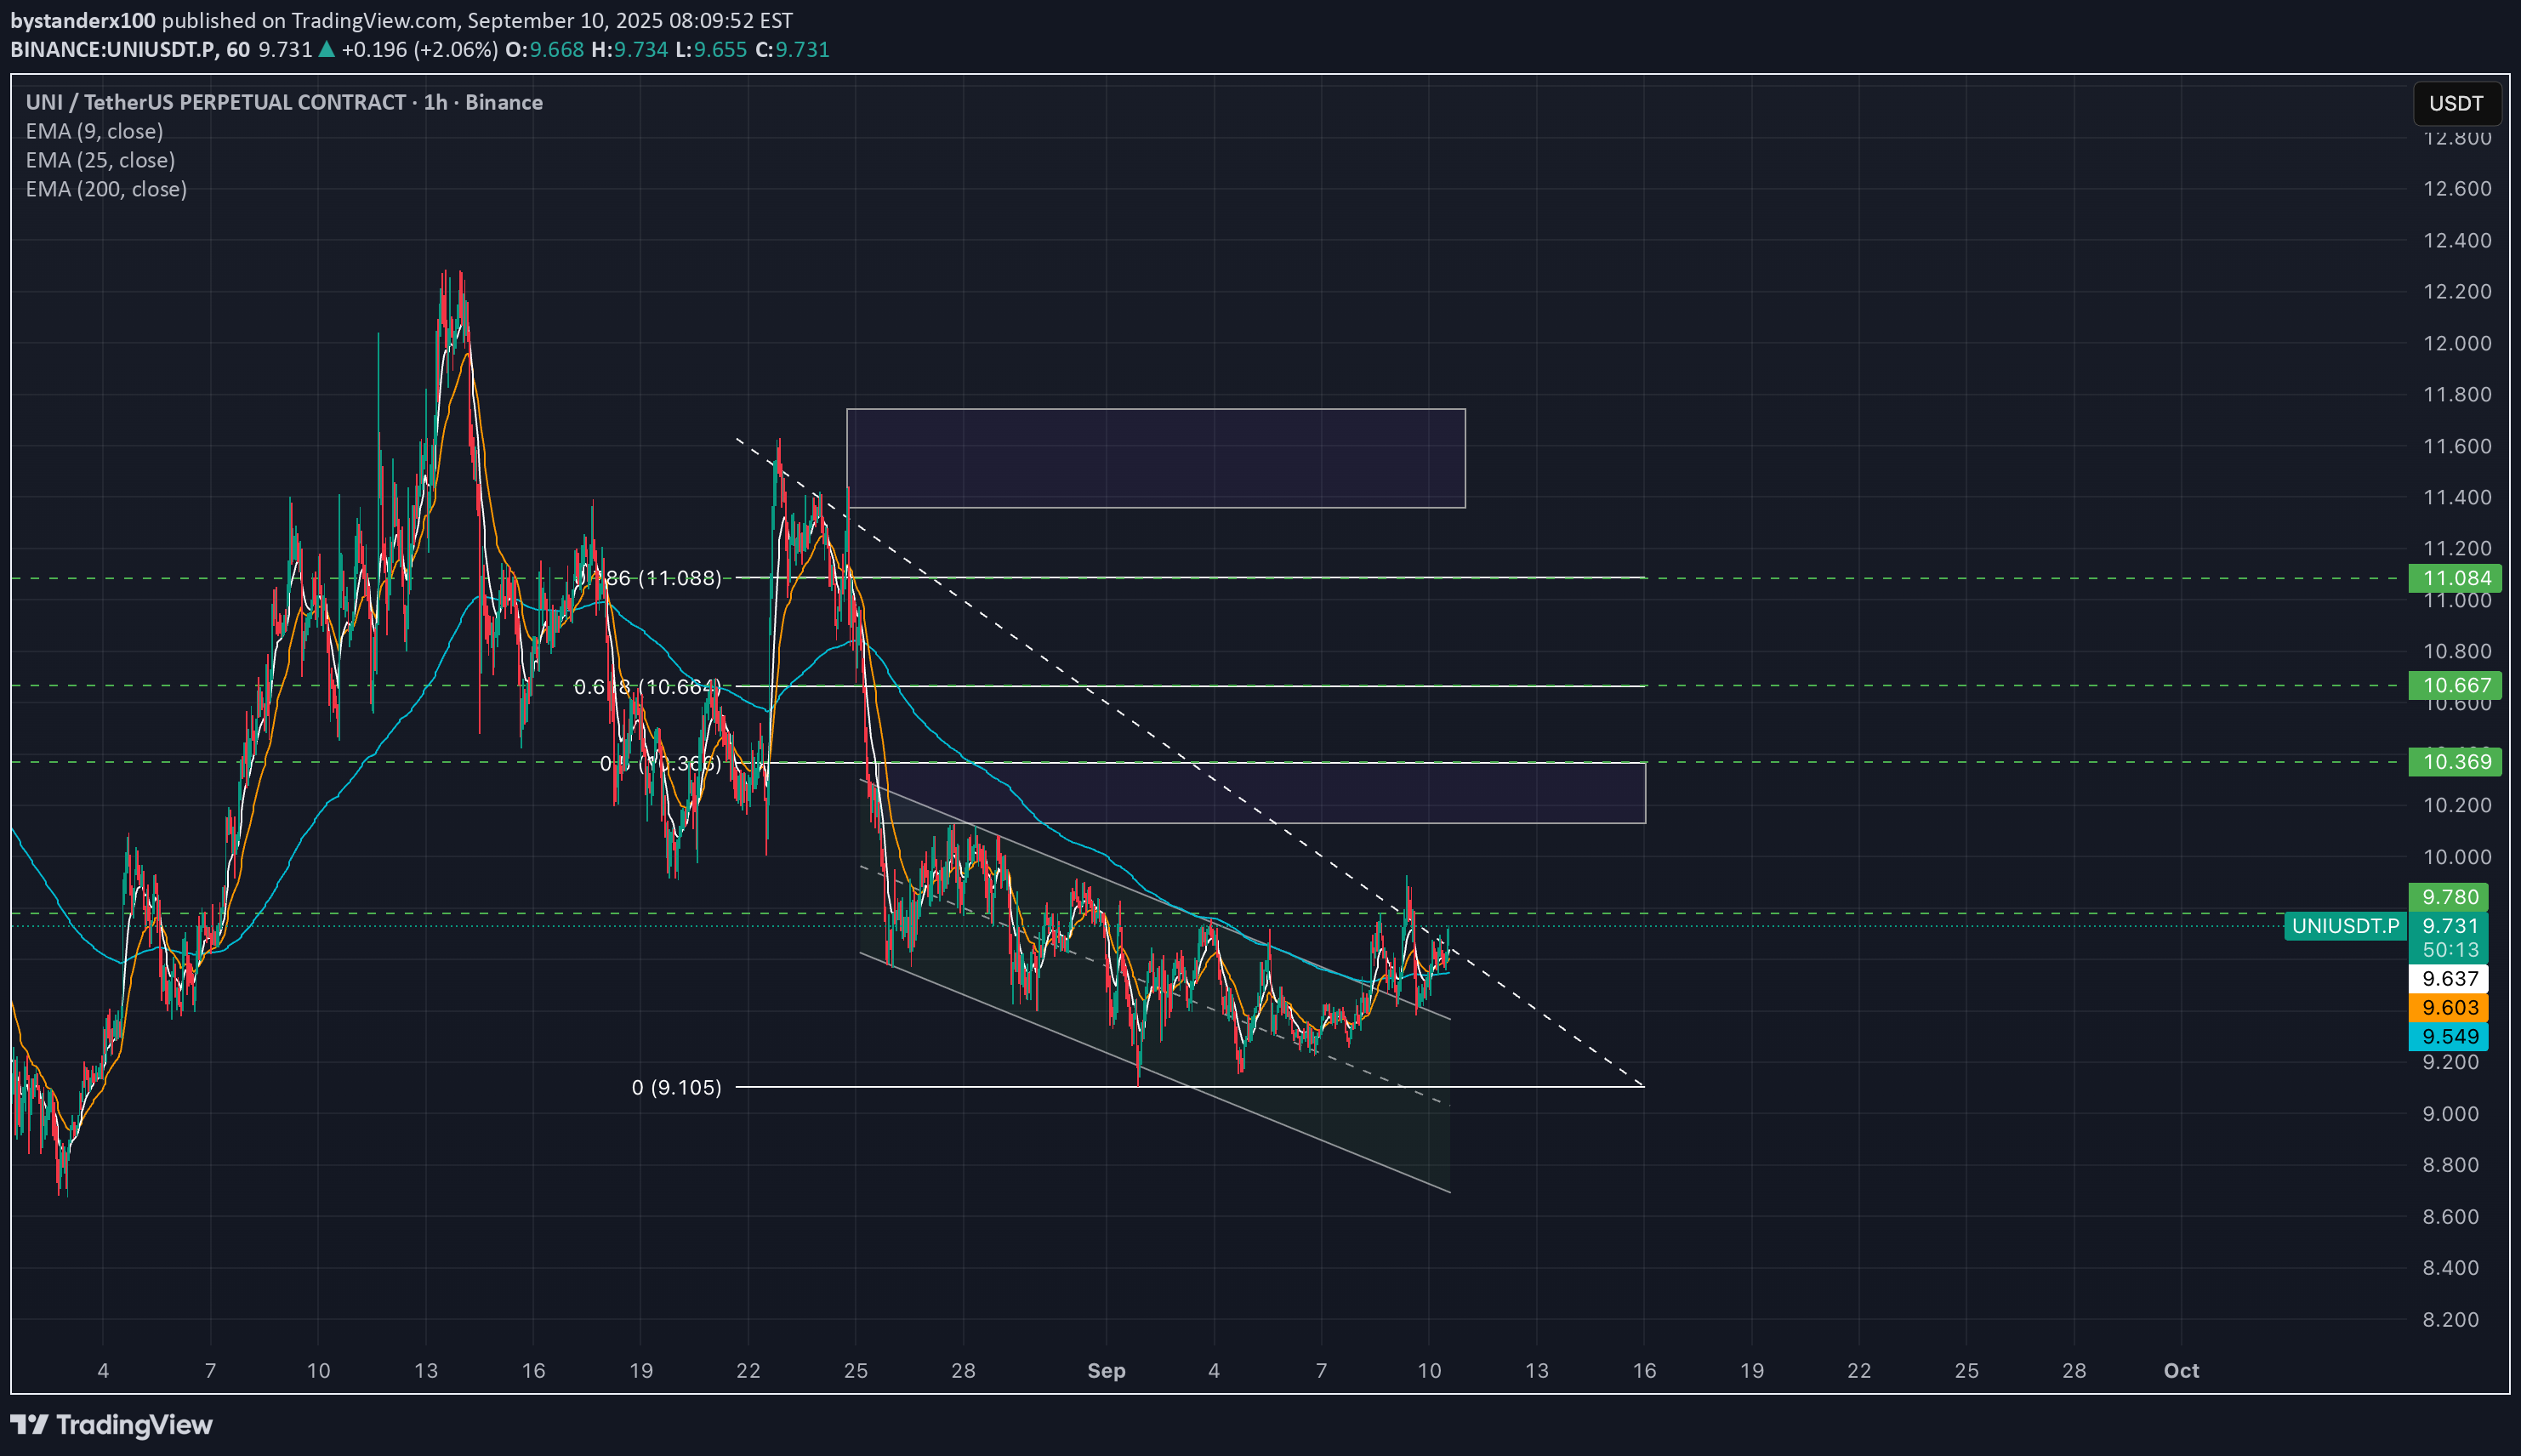Click the Oct label on the time axis
This screenshot has height=1456, width=2521.
click(x=2181, y=1370)
